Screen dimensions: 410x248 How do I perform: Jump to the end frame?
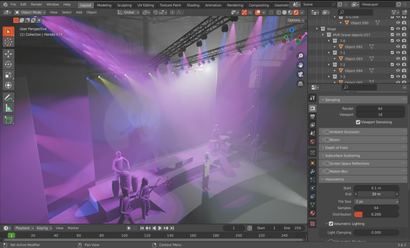click(x=172, y=228)
